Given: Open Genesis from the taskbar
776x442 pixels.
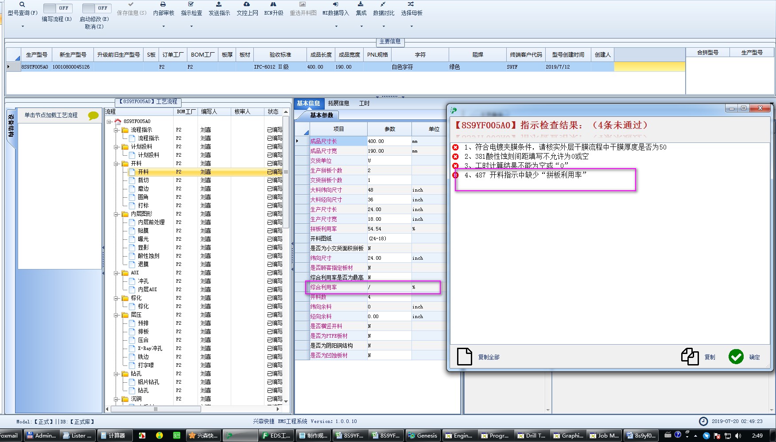Looking at the screenshot, I should point(423,435).
